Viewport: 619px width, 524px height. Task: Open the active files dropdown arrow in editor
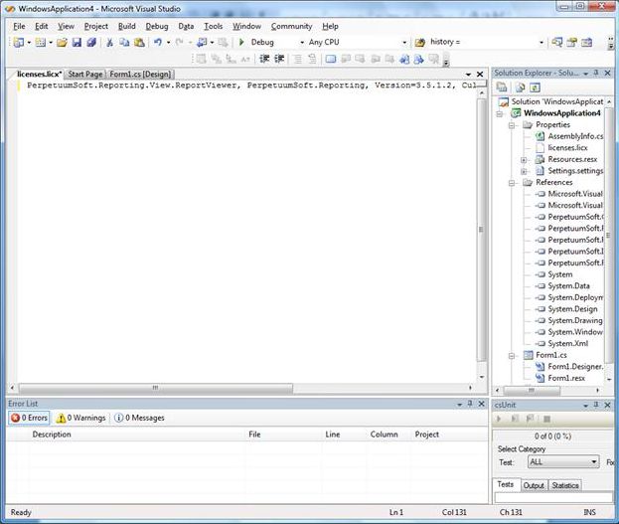click(x=468, y=75)
